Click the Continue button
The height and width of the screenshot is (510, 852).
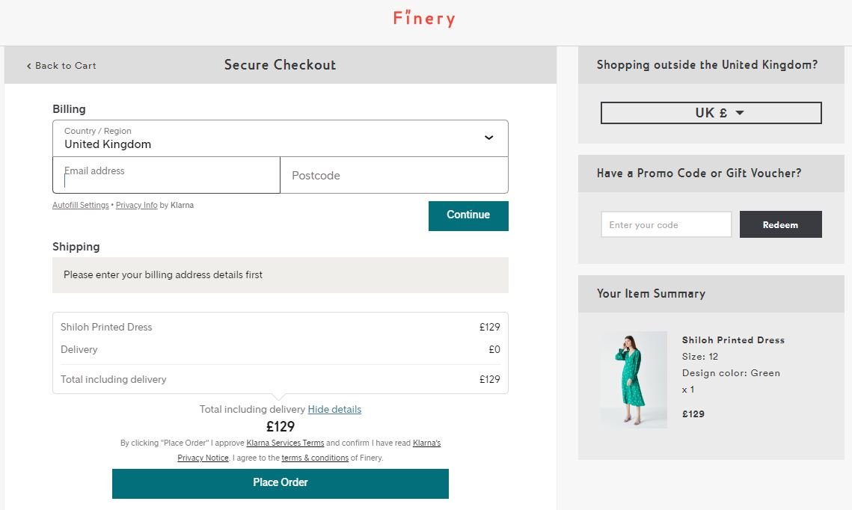pos(468,215)
